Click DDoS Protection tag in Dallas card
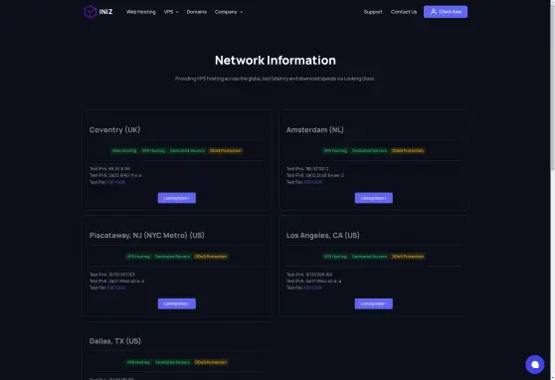This screenshot has height=380, width=555. pyautogui.click(x=211, y=362)
